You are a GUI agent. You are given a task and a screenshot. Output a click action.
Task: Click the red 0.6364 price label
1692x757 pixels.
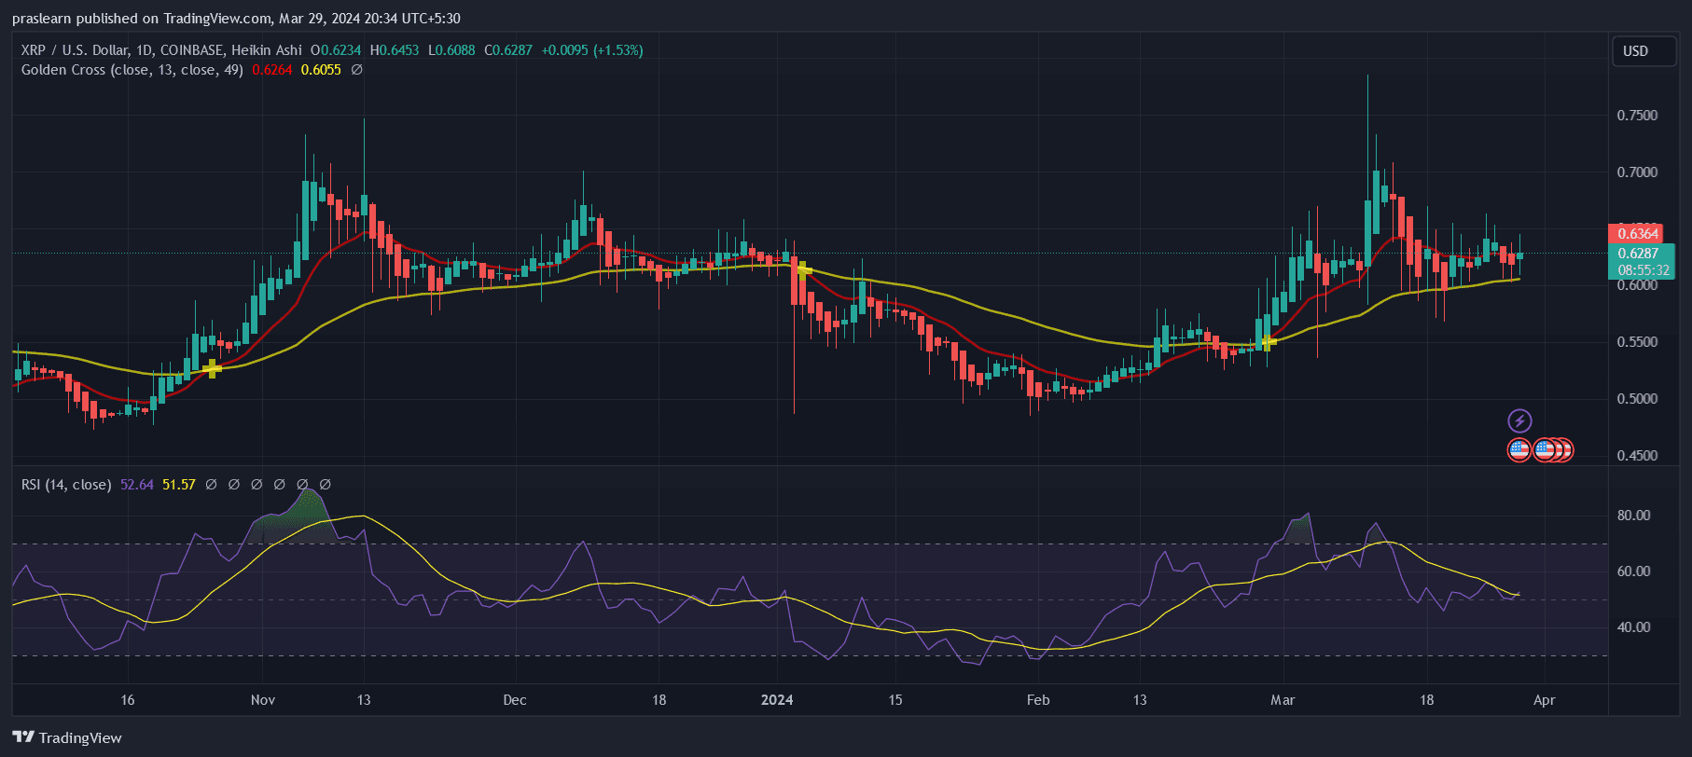click(x=1637, y=233)
